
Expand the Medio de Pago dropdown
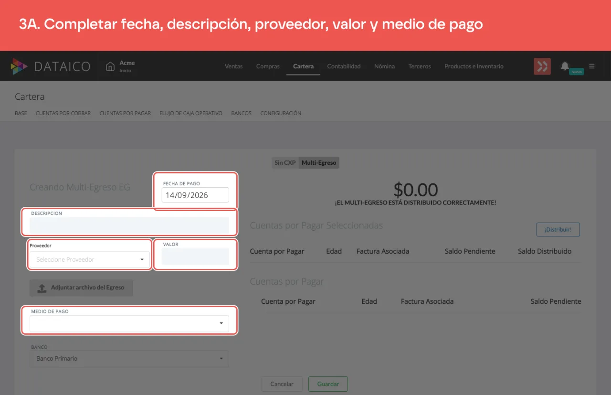coord(129,323)
